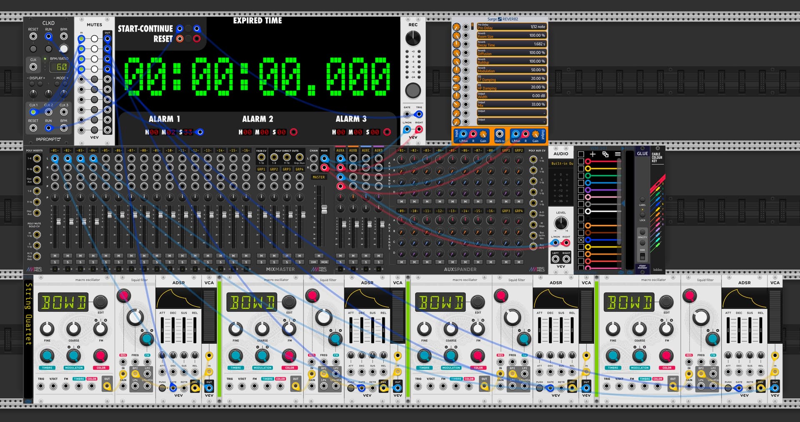This screenshot has width=800, height=422.
Task: Uncheck the X box beside dark blue cable
Action: pos(581,240)
